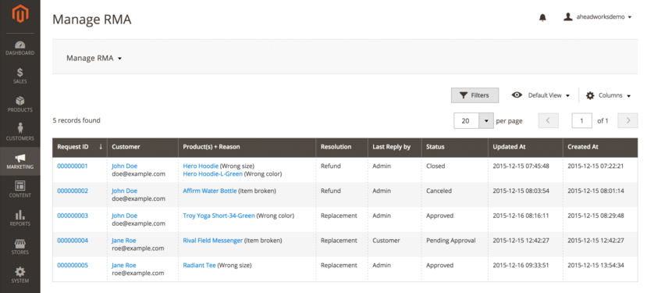The image size is (647, 293).
Task: Open the per page count dropdown arrow
Action: [x=486, y=120]
